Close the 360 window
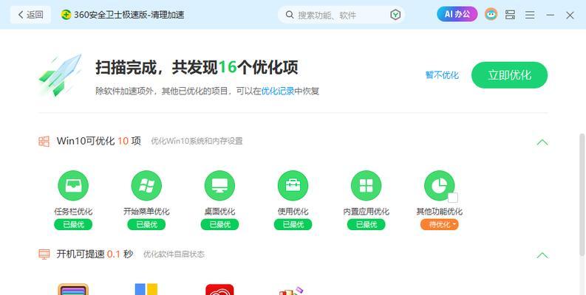 click(570, 15)
